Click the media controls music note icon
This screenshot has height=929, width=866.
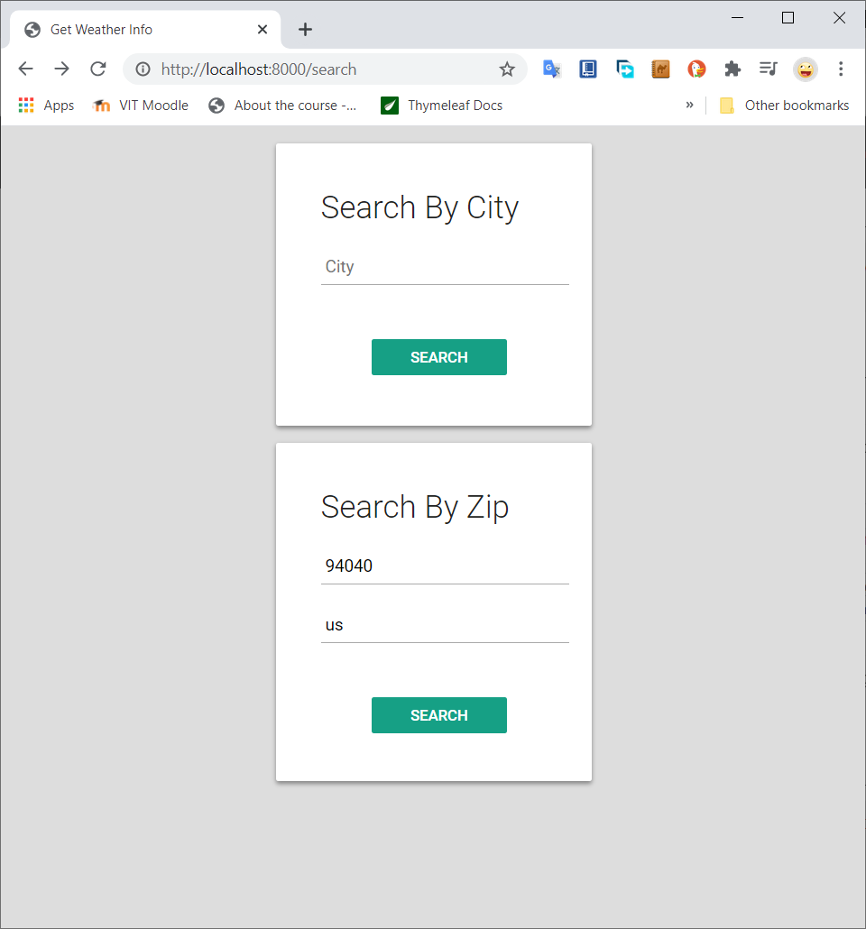tap(768, 69)
